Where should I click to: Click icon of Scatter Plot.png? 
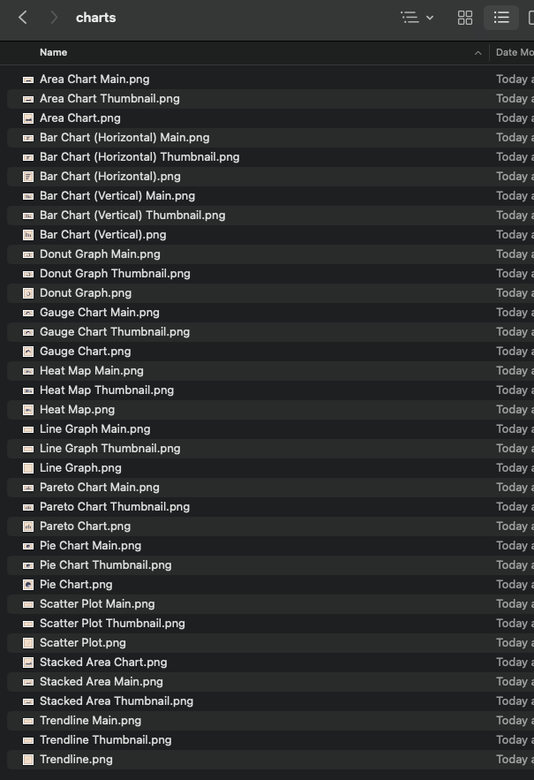pyautogui.click(x=28, y=643)
